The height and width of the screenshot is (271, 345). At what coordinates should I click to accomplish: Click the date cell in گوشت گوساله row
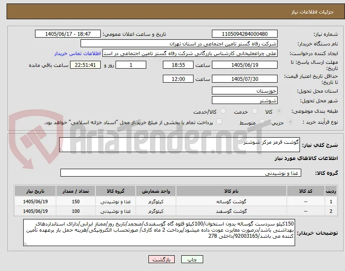[x=35, y=202]
